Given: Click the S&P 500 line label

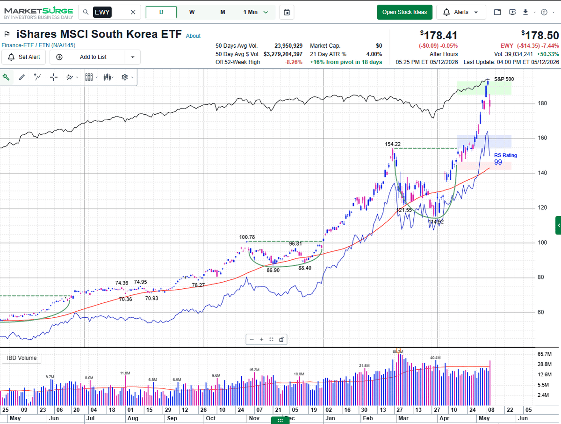Looking at the screenshot, I should click(504, 79).
